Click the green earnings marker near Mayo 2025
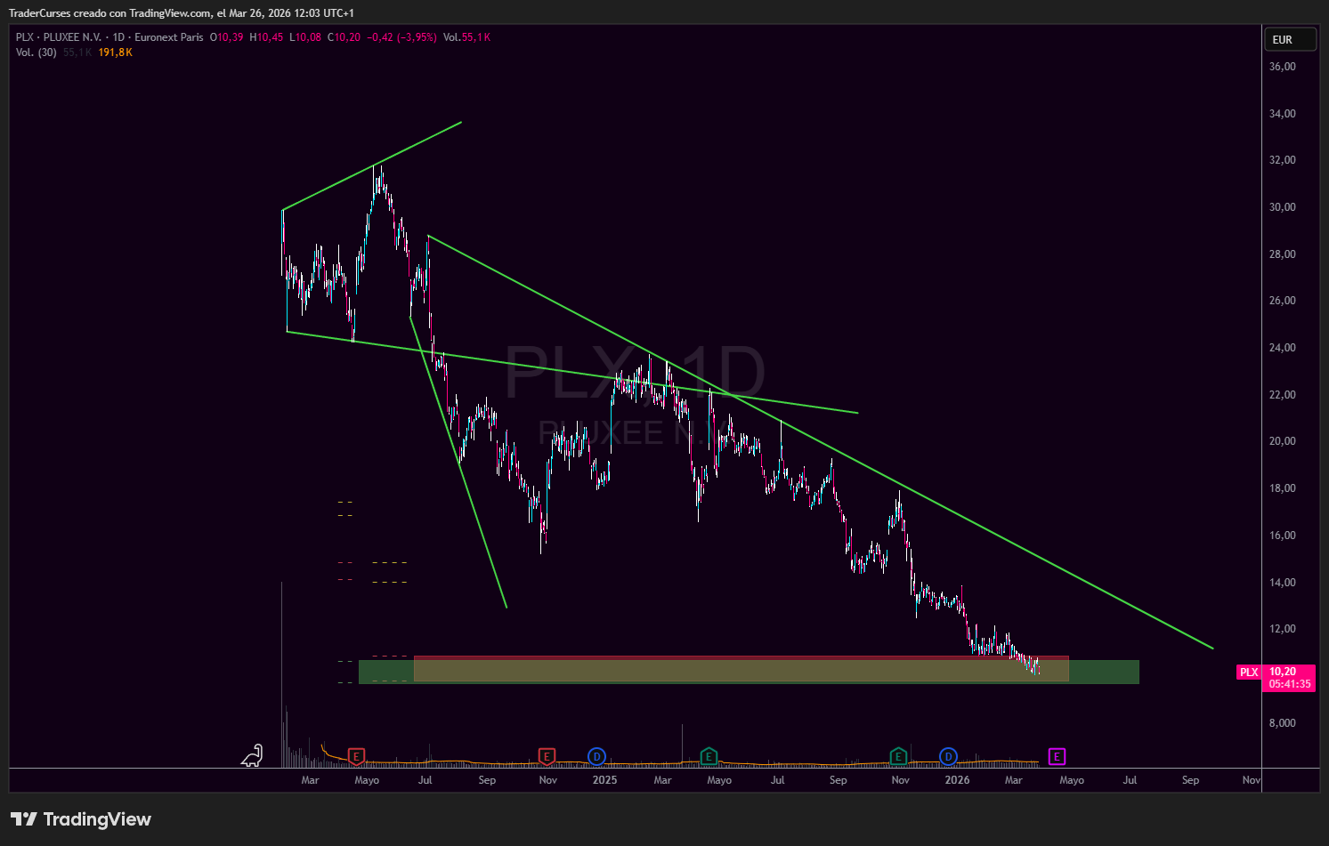 click(x=709, y=756)
